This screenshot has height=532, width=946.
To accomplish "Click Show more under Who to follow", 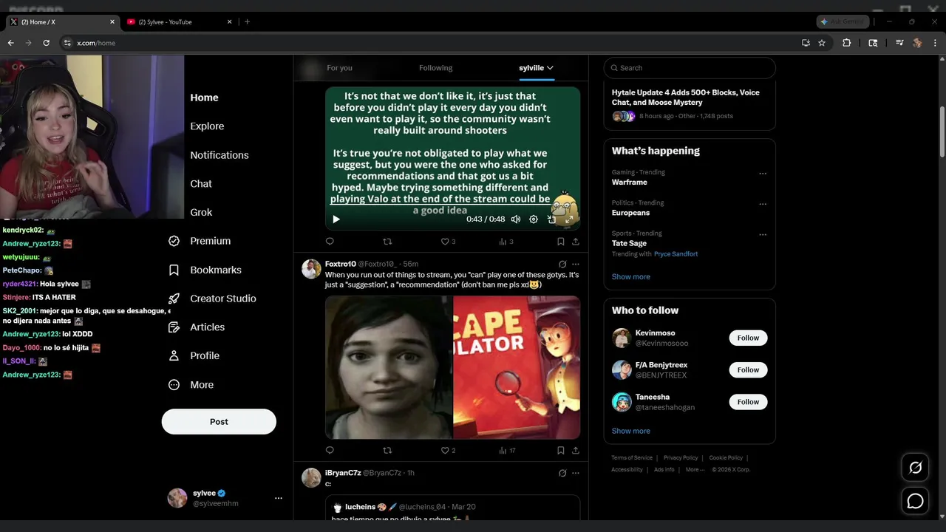I will coord(631,431).
